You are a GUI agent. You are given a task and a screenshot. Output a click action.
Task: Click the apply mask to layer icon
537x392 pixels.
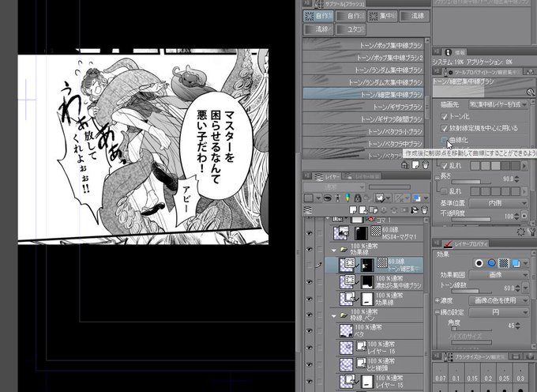(415, 209)
